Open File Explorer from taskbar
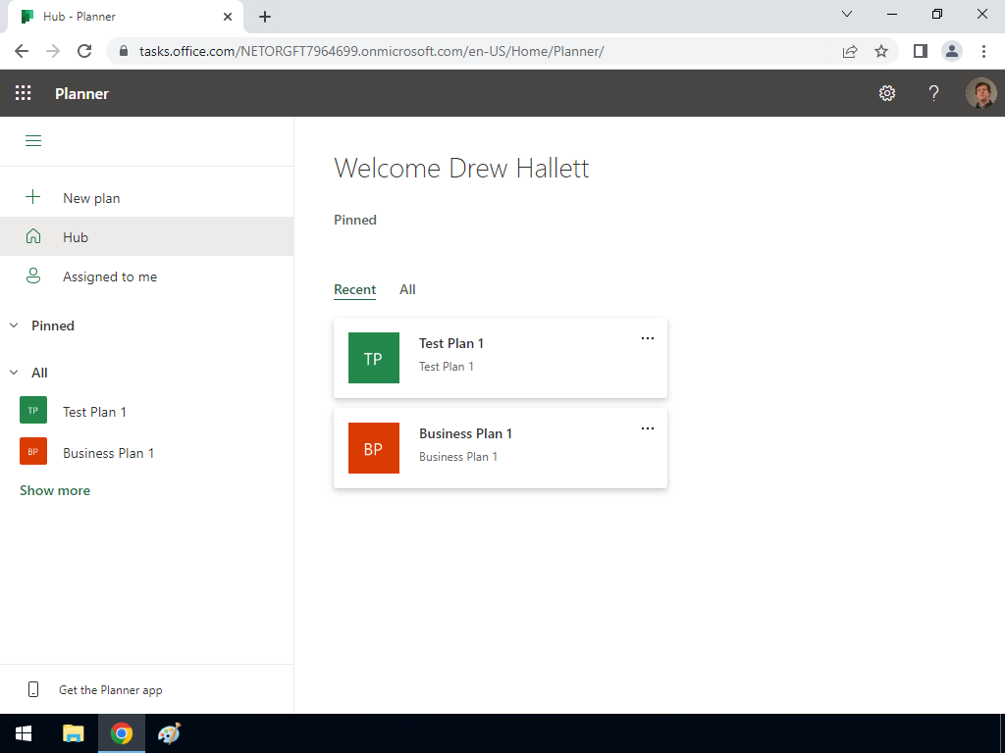This screenshot has height=753, width=1005. pos(73,733)
